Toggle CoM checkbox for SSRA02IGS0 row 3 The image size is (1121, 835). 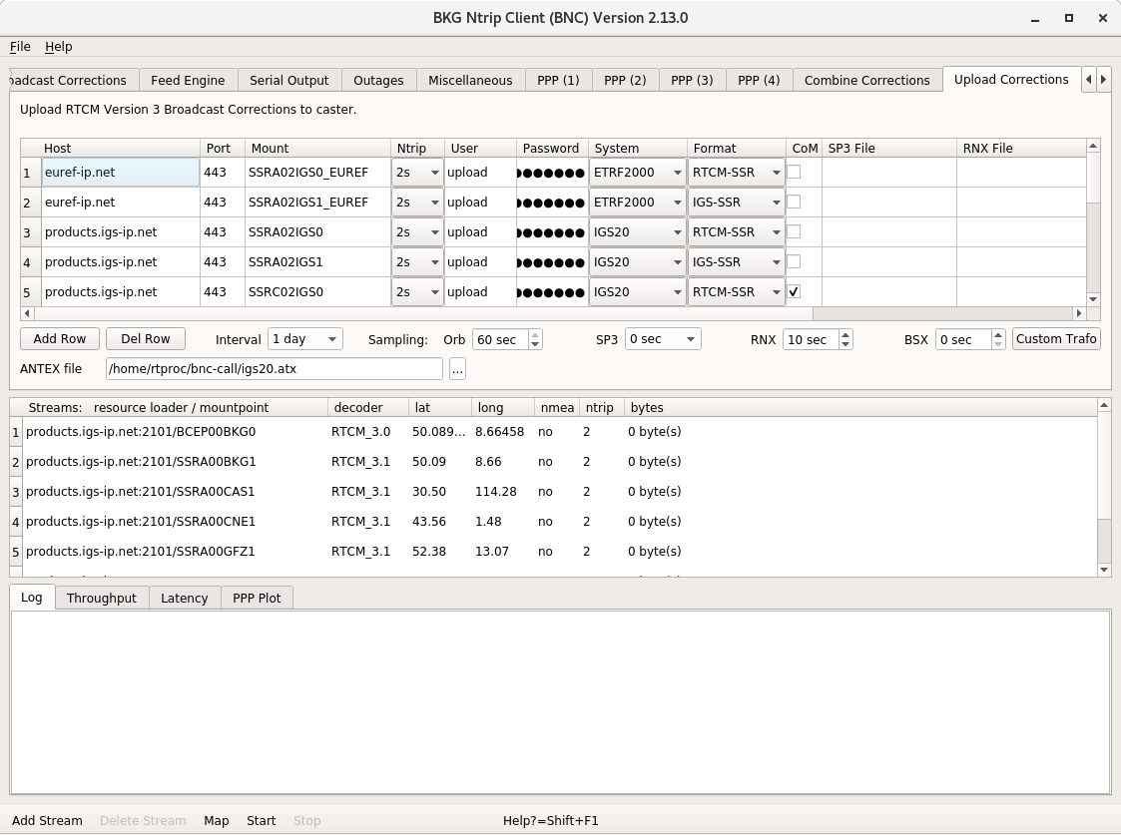794,231
